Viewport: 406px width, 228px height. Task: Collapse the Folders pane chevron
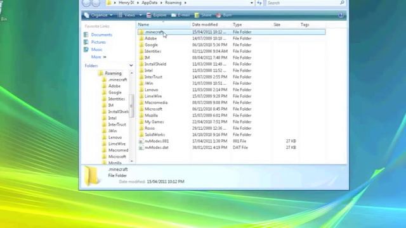click(x=131, y=66)
